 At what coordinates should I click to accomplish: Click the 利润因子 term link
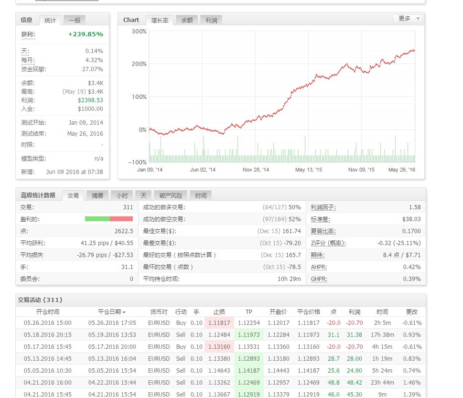pos(323,207)
